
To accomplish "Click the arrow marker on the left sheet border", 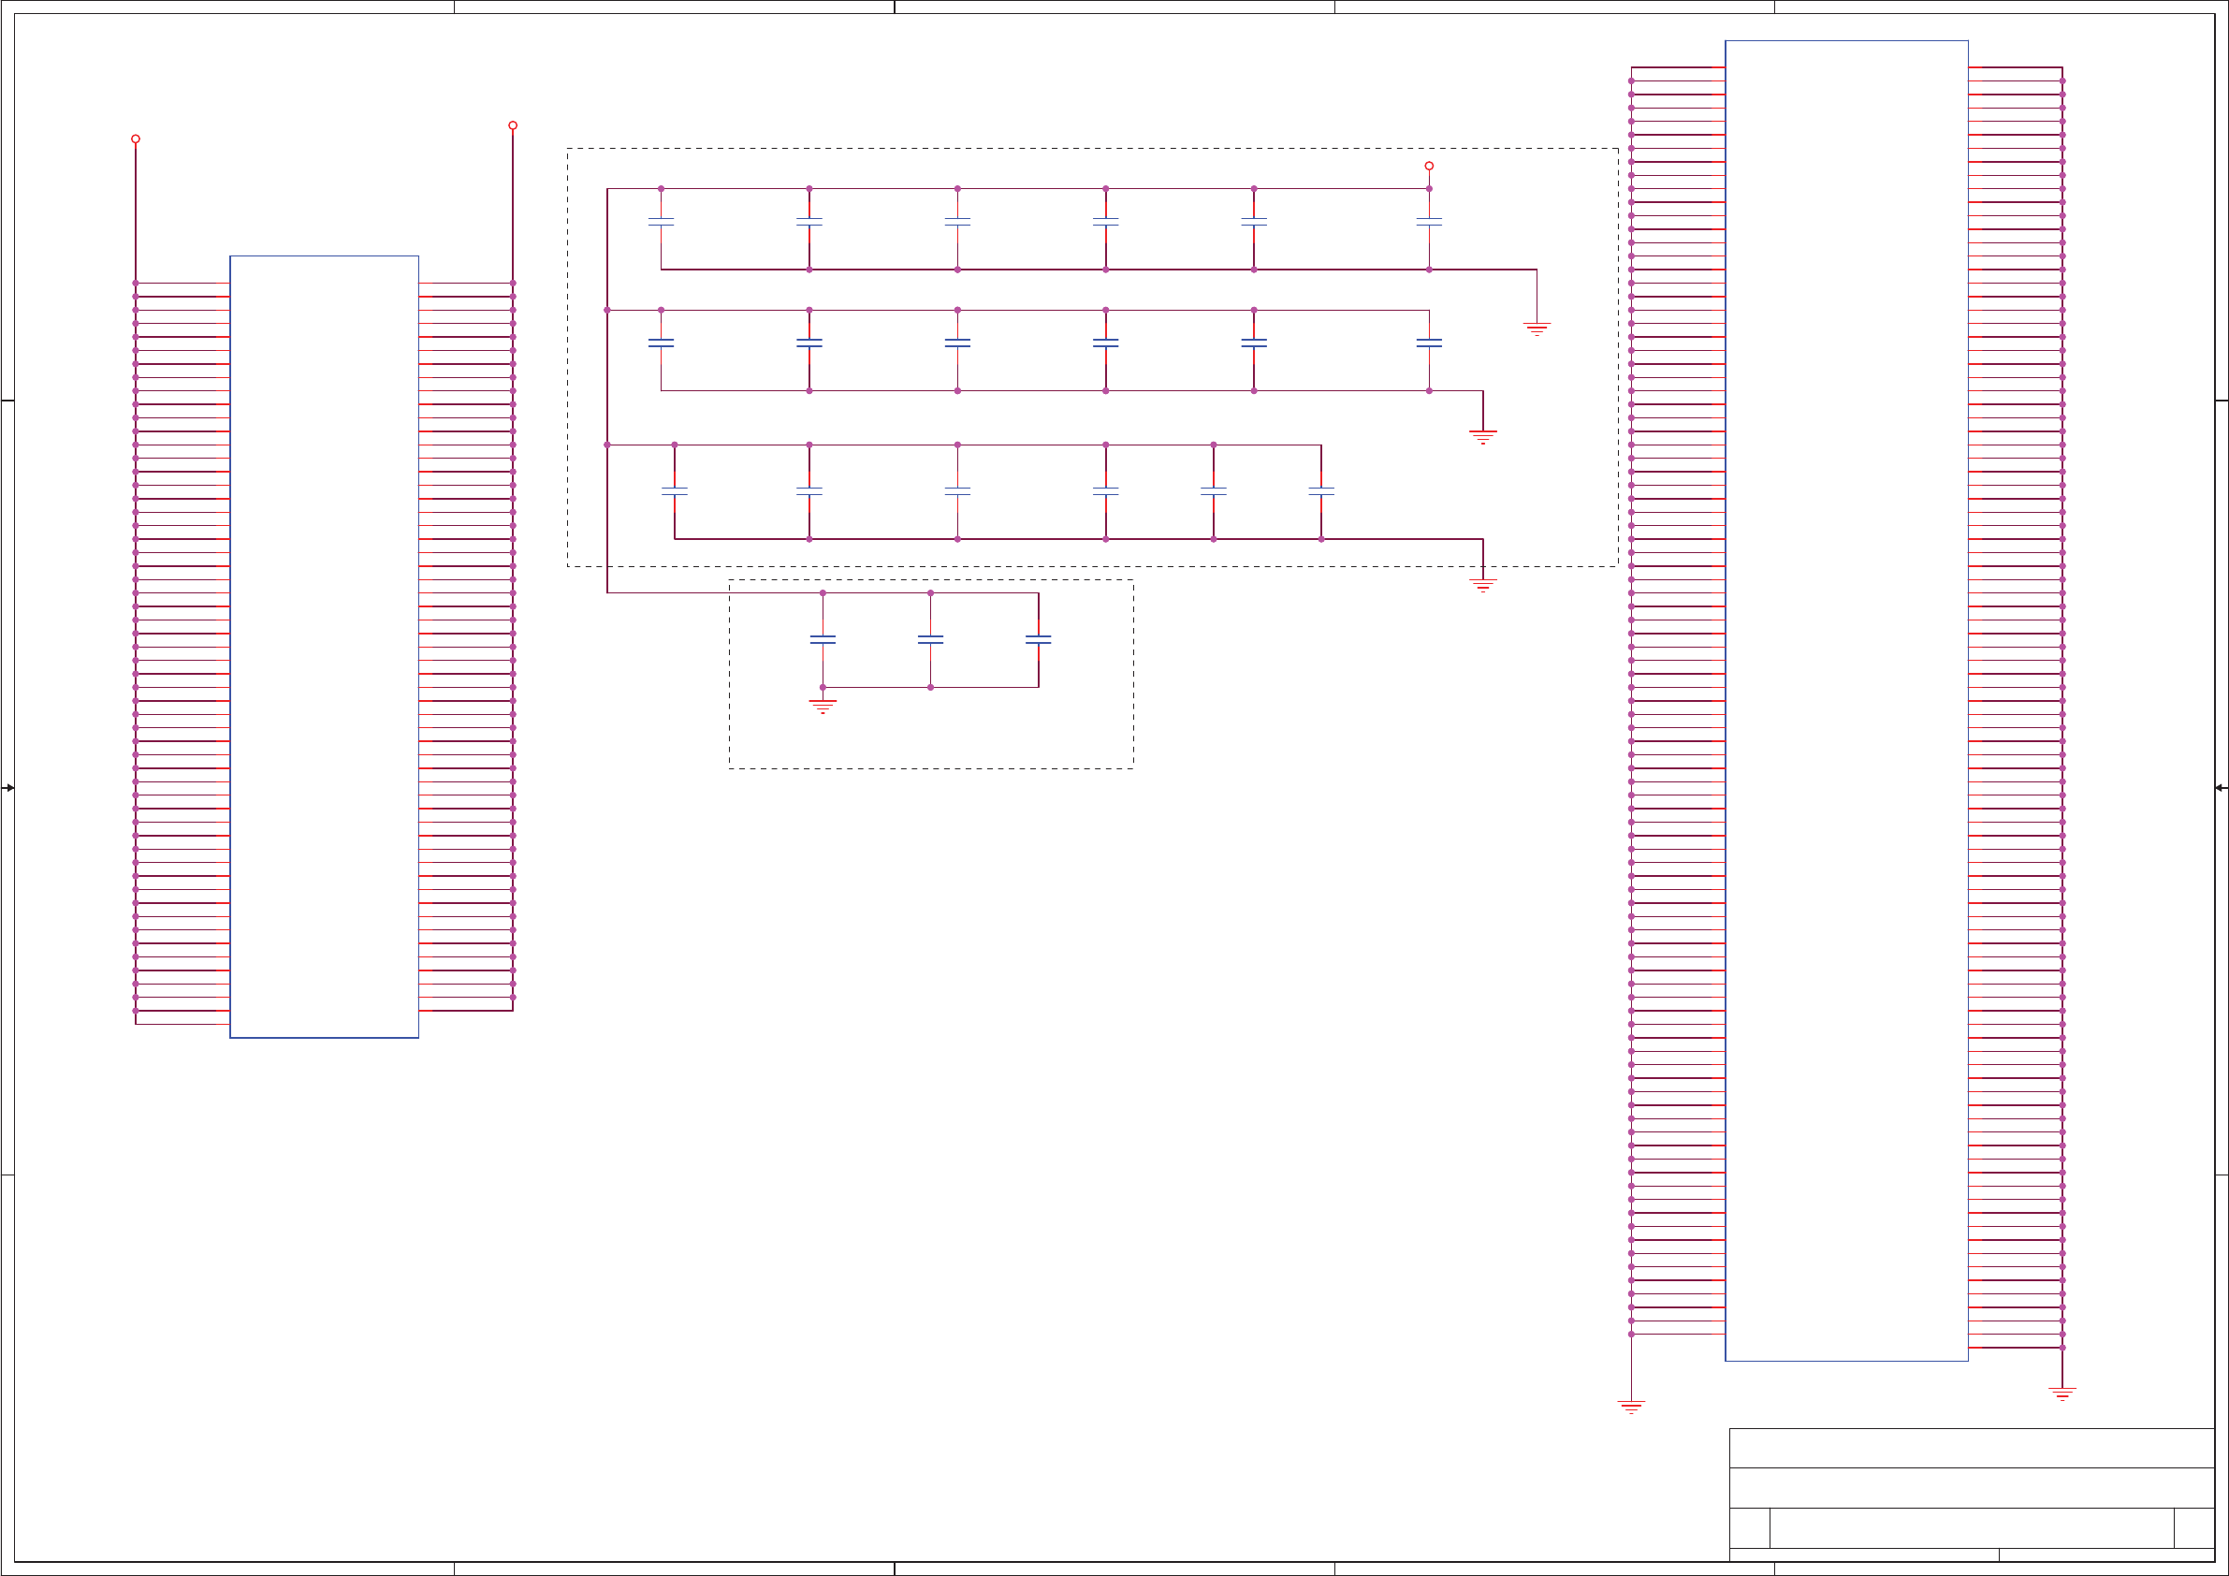I will point(8,787).
